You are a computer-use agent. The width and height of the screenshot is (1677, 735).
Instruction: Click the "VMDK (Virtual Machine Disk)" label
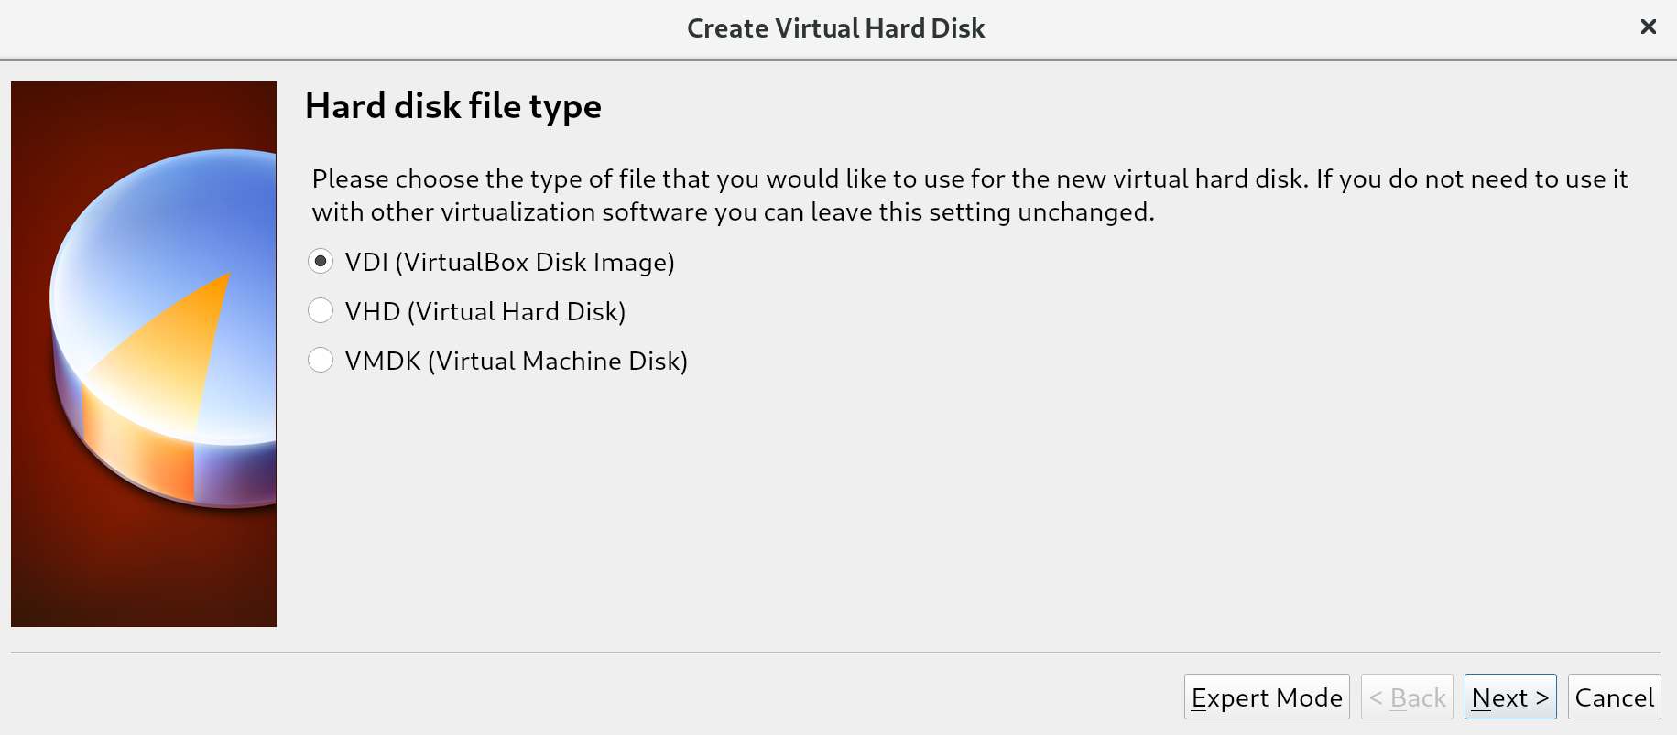(516, 362)
